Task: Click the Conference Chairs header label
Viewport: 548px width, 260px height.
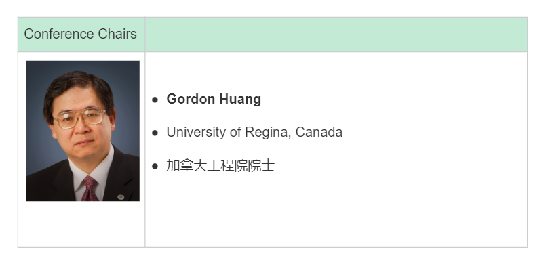Action: pos(81,35)
